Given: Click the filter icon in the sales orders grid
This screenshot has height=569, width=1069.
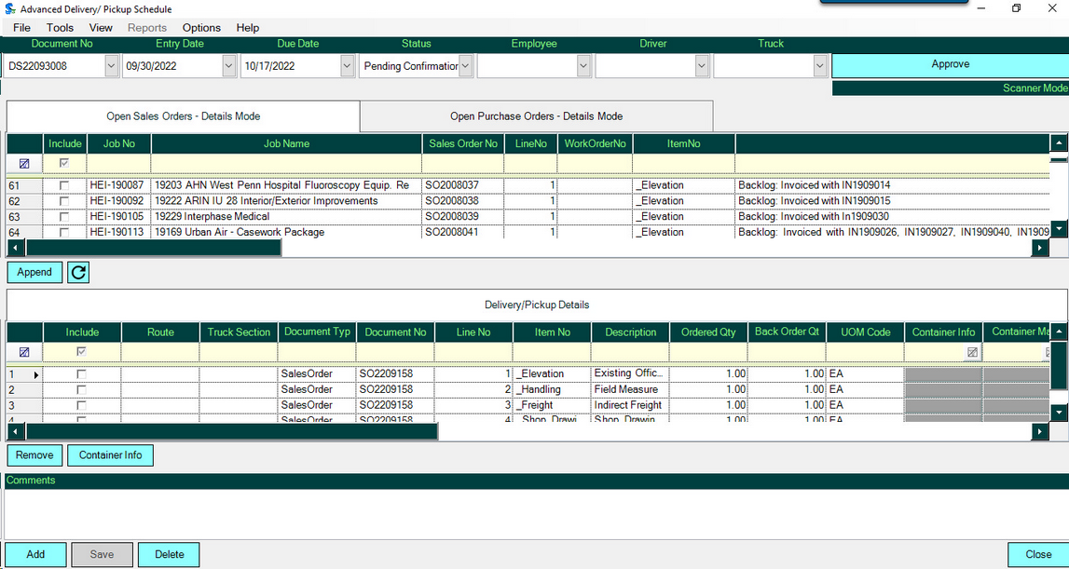Looking at the screenshot, I should pyautogui.click(x=24, y=164).
